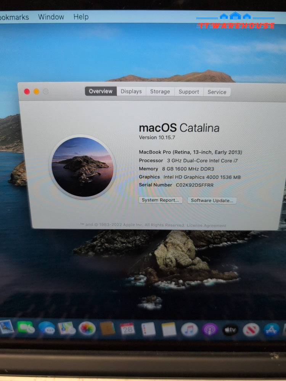Open the purple Podcasts icon in the Dock
The width and height of the screenshot is (286, 381).
(210, 330)
